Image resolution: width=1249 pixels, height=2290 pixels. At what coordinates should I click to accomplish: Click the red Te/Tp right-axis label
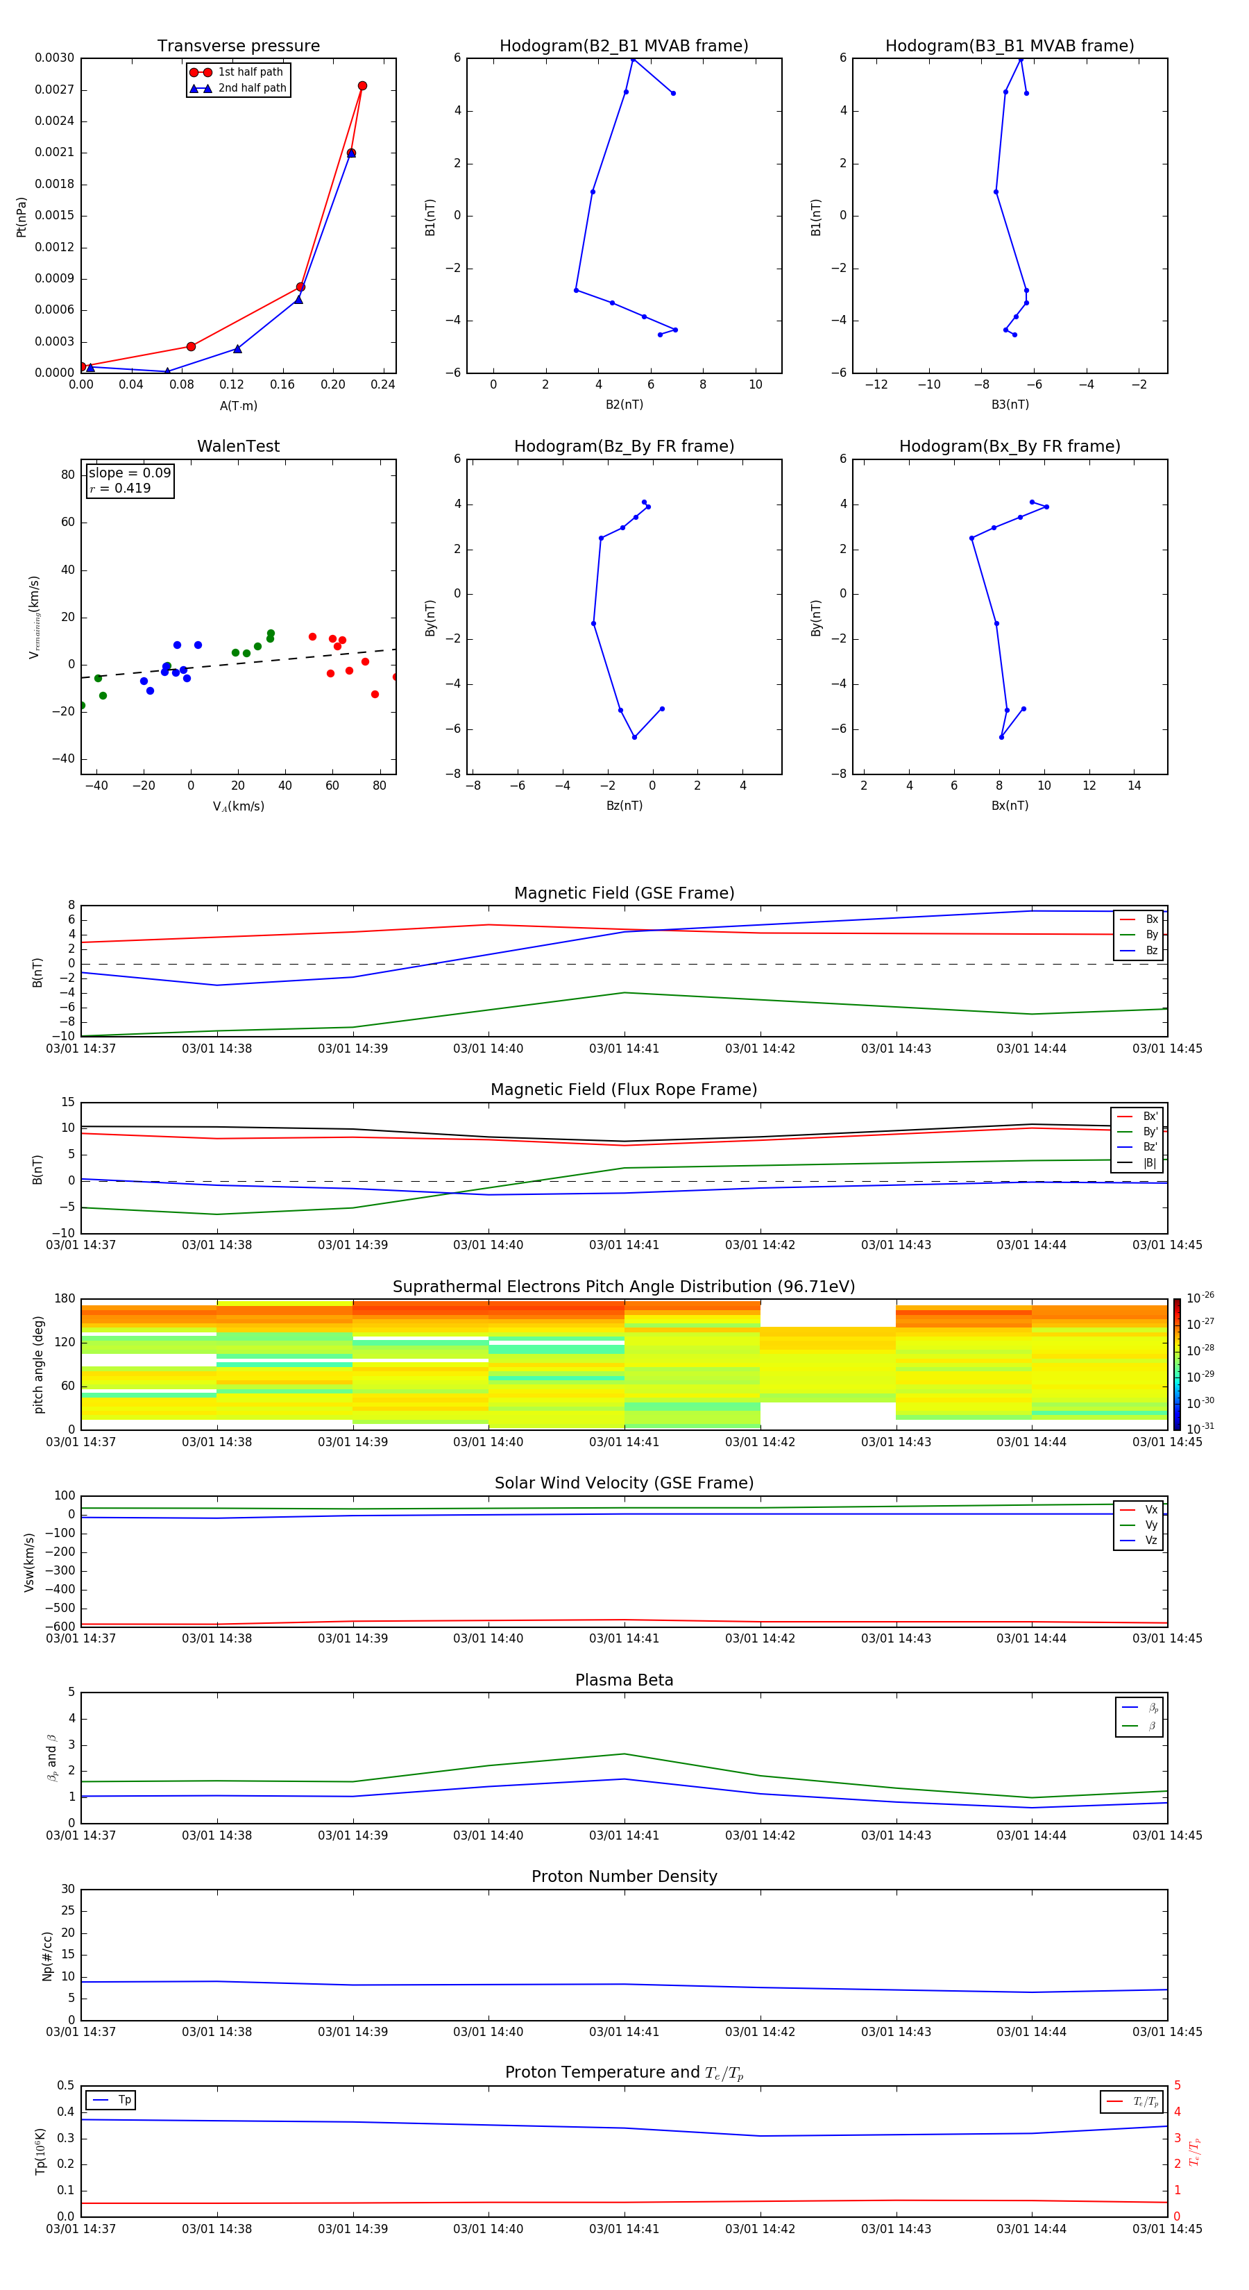[1195, 2151]
